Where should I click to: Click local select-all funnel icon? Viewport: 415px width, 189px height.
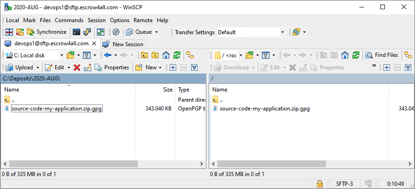point(195,67)
